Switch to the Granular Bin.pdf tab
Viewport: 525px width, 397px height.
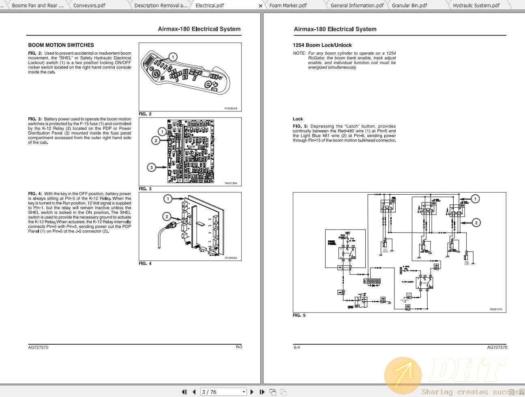point(409,6)
